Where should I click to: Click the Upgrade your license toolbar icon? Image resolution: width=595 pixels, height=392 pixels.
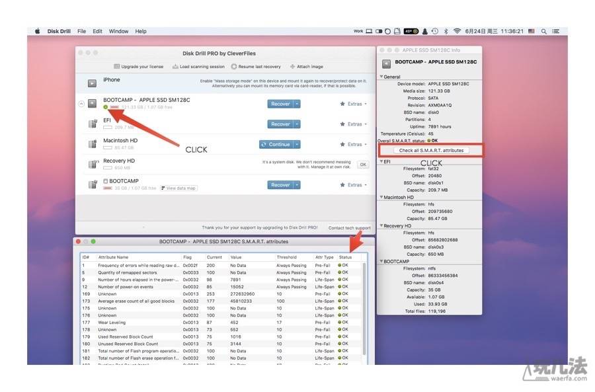[x=117, y=66]
